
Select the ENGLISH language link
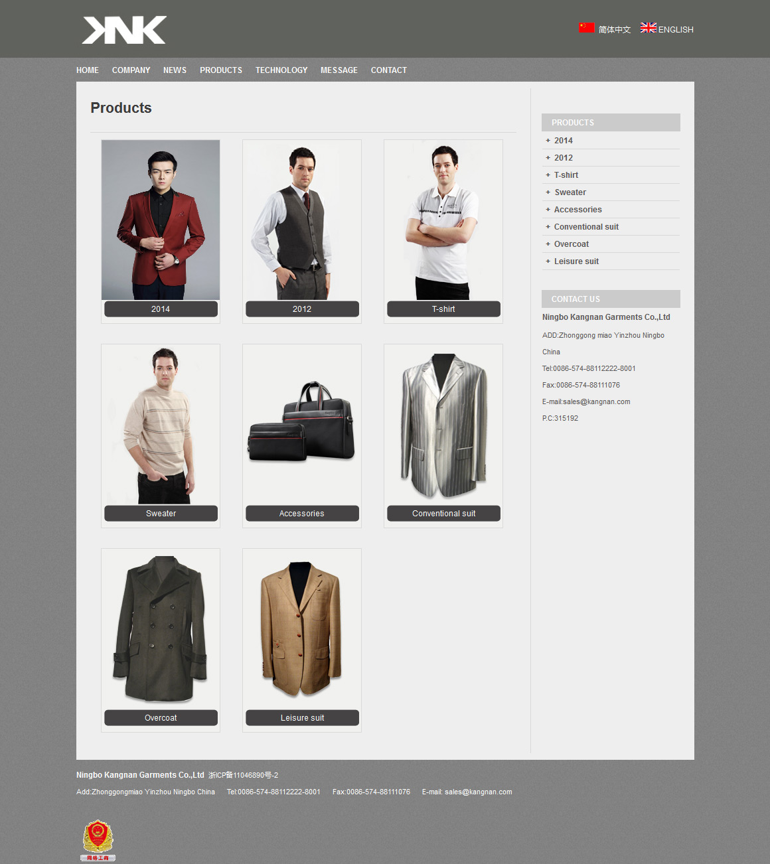[676, 30]
